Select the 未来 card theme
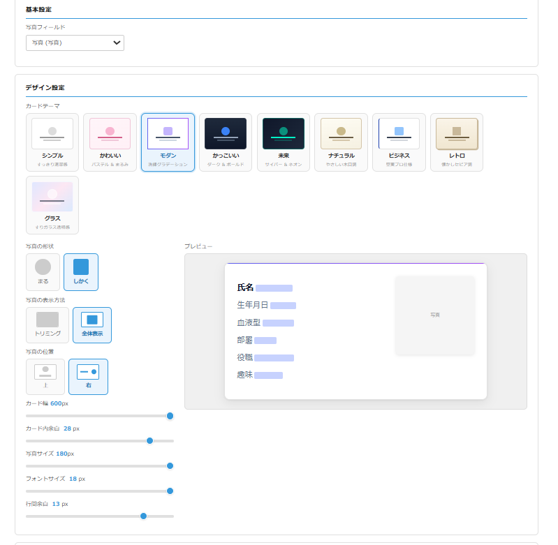Image resolution: width=558 pixels, height=545 pixels. point(284,142)
